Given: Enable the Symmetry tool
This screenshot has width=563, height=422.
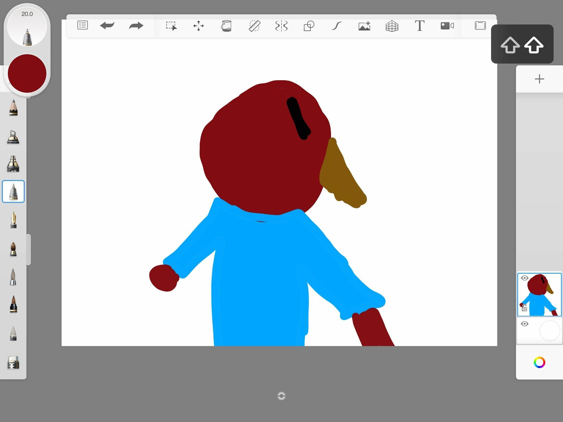Looking at the screenshot, I should click(x=281, y=26).
